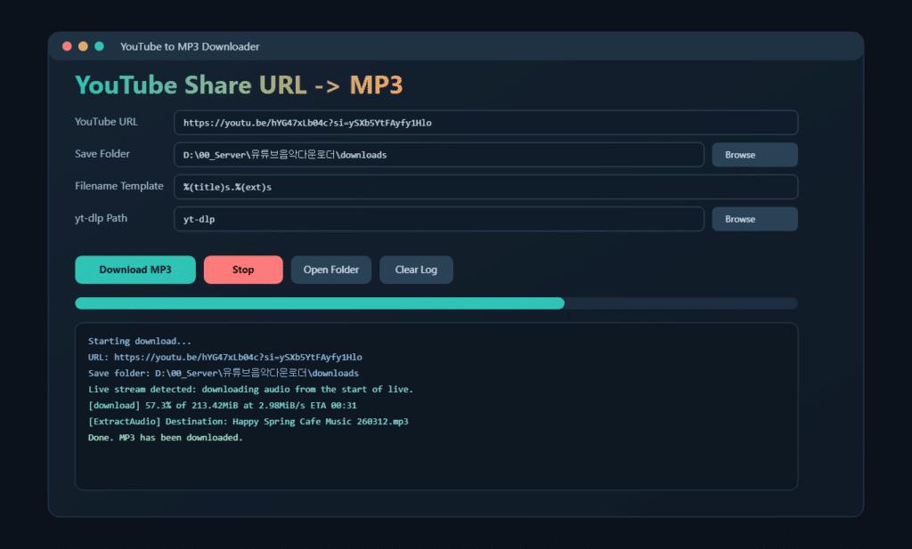This screenshot has width=912, height=549.
Task: Click the "Done. MP3 has been downloaded." log line
Action: [166, 438]
